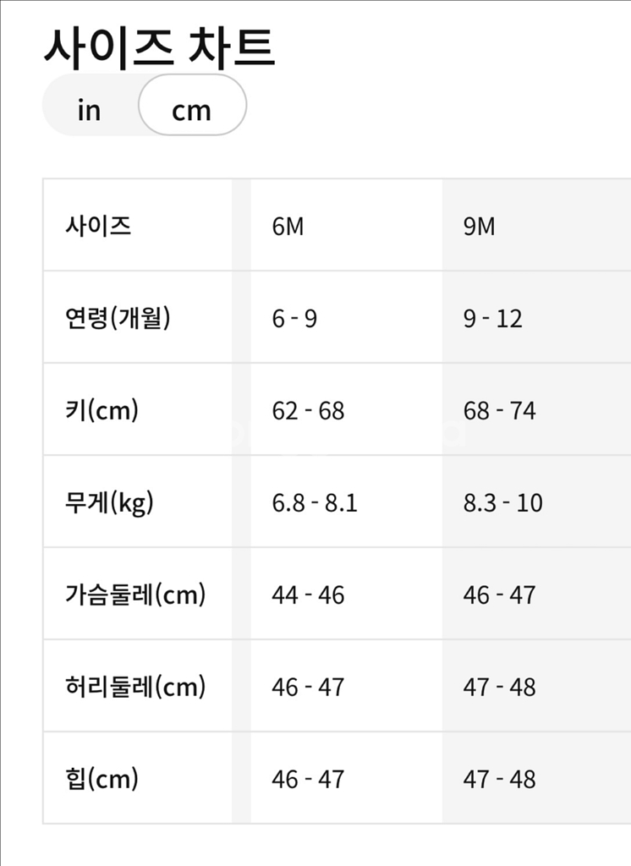Click the 9-12 age range cell

[491, 319]
